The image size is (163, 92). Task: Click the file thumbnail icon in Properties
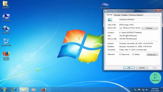tap(110, 20)
